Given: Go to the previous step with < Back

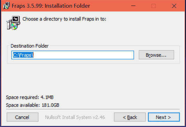Looking at the screenshot, I should pos(130,117).
